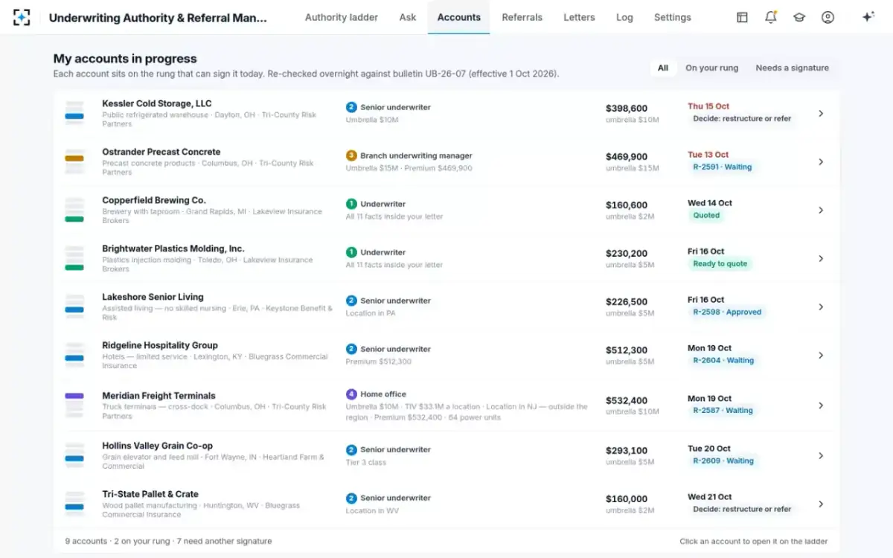Click rung 1 badge on Copperfield row

(x=351, y=204)
